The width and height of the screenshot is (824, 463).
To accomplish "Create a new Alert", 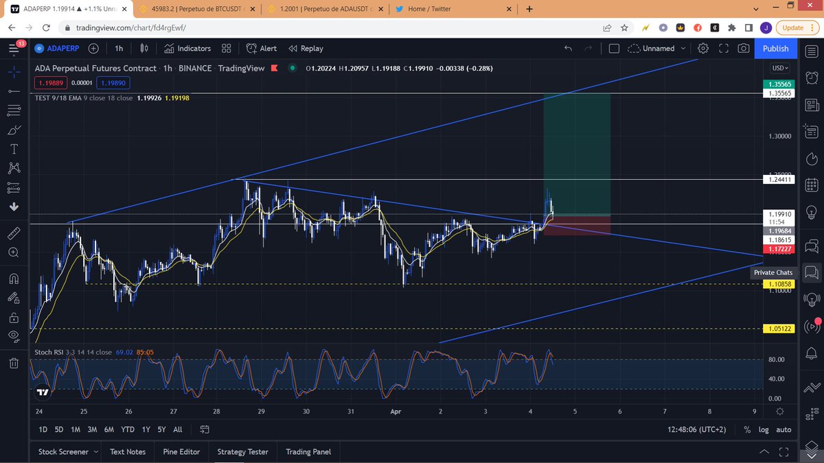I will pyautogui.click(x=261, y=49).
